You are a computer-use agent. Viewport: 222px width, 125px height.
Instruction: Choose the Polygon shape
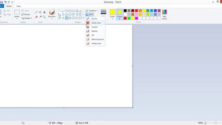coord(77,11)
